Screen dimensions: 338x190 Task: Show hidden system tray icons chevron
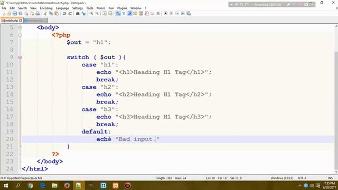[x=299, y=185]
